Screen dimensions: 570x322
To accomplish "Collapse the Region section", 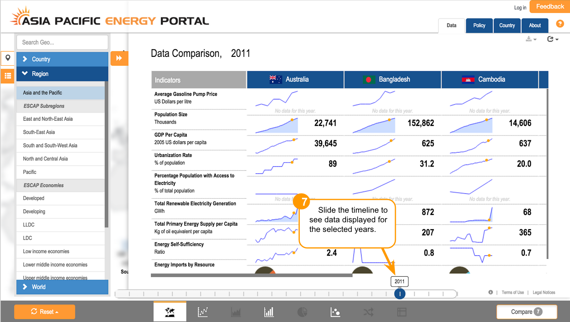I will [62, 74].
